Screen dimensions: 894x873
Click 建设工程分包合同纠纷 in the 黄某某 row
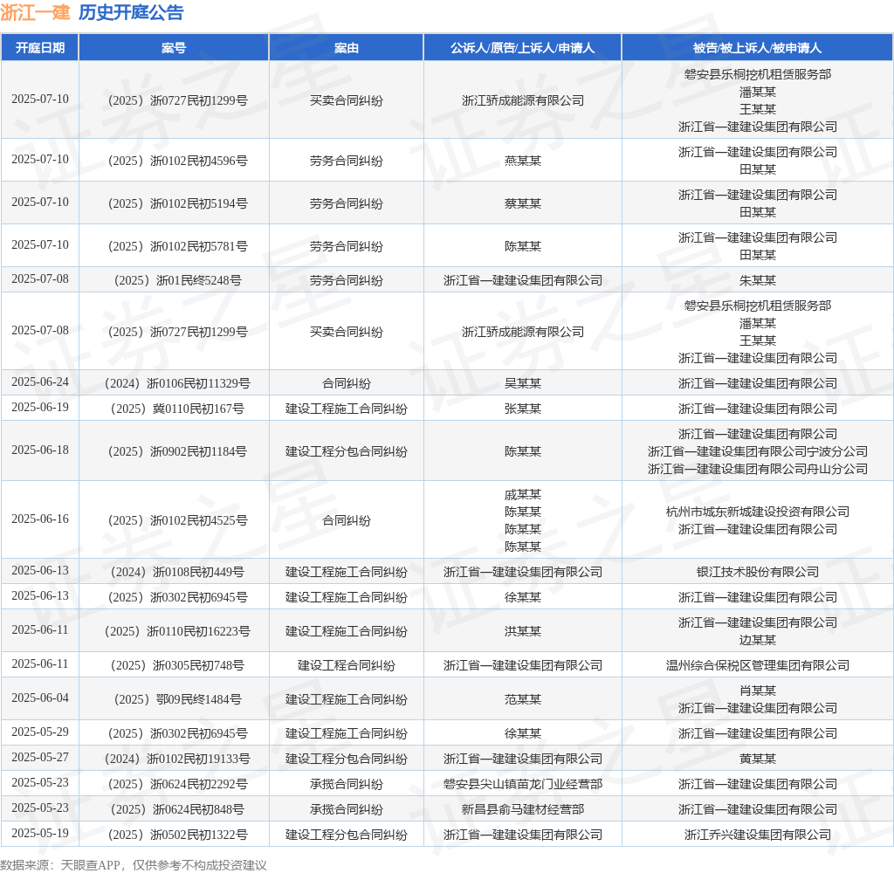click(x=346, y=759)
